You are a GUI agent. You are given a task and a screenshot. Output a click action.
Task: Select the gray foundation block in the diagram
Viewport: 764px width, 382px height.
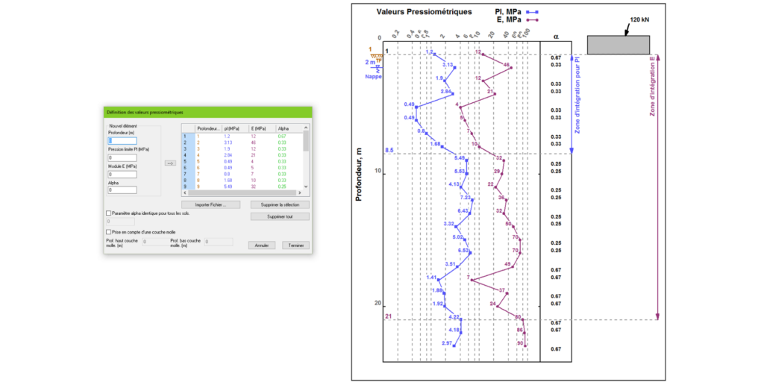click(x=619, y=45)
